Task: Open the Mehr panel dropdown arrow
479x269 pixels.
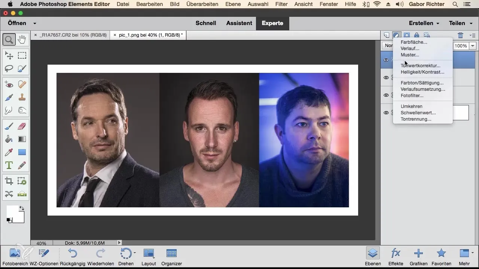Action: pos(472,253)
